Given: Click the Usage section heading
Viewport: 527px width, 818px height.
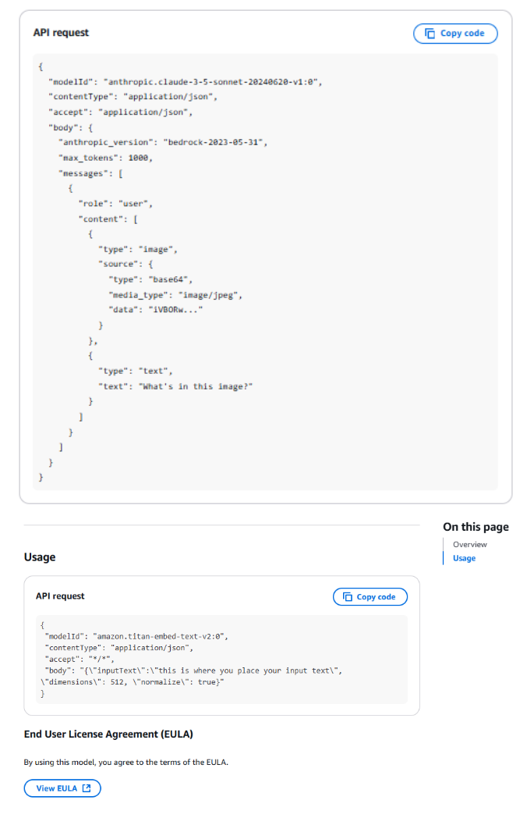Looking at the screenshot, I should pyautogui.click(x=40, y=557).
